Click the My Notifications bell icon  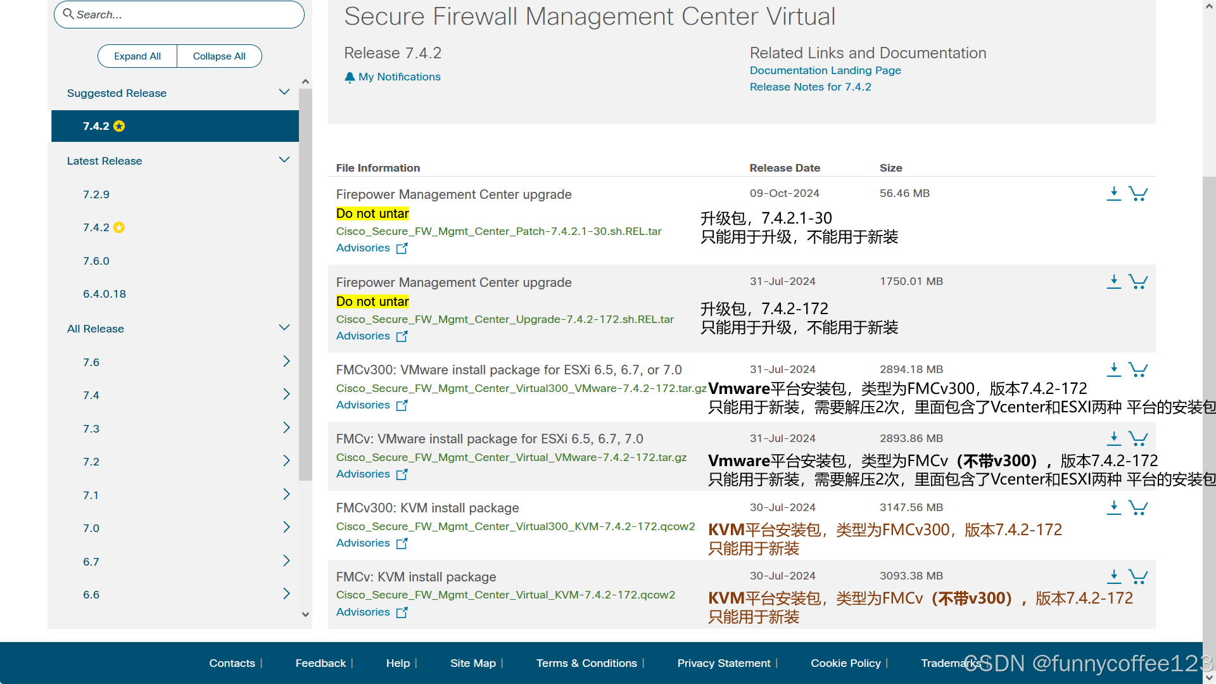coord(350,77)
